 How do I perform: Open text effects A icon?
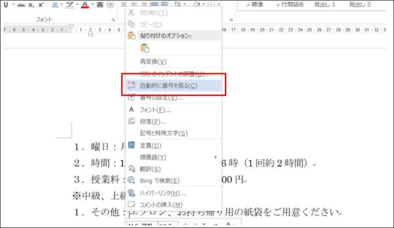coord(55,4)
